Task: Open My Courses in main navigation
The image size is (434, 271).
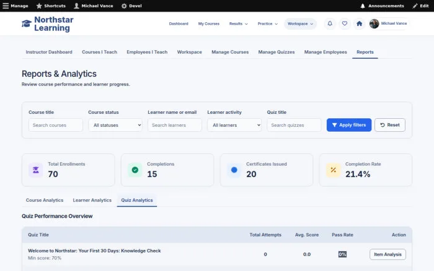Action: (x=209, y=24)
